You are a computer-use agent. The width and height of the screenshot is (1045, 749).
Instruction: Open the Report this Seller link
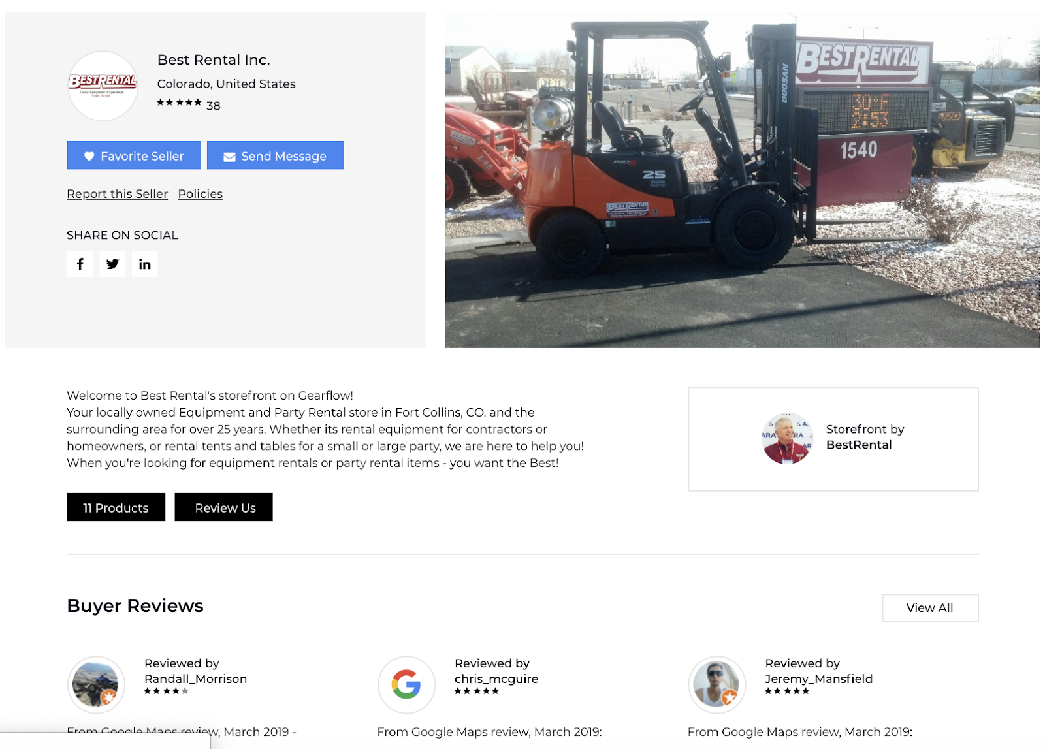(x=117, y=194)
